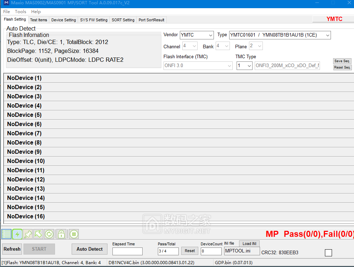
Task: Open the Vendor dropdown showing YMTC
Action: point(197,35)
